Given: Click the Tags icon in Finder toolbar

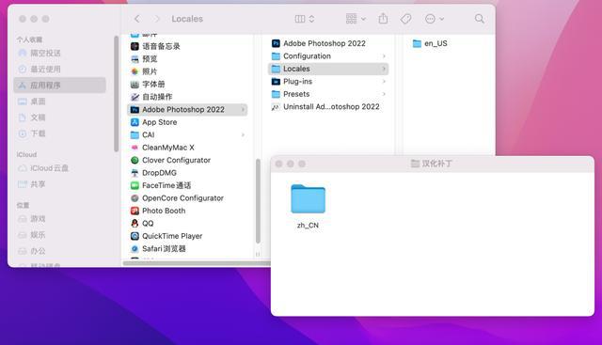Looking at the screenshot, I should [x=405, y=19].
